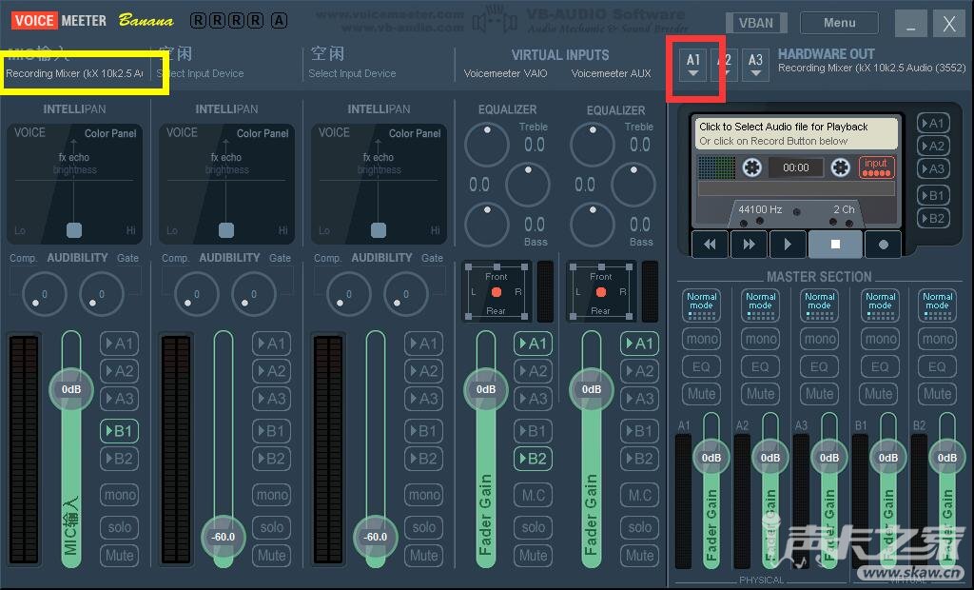Toggle mono on B1 master bus
This screenshot has width=974, height=590.
(880, 339)
